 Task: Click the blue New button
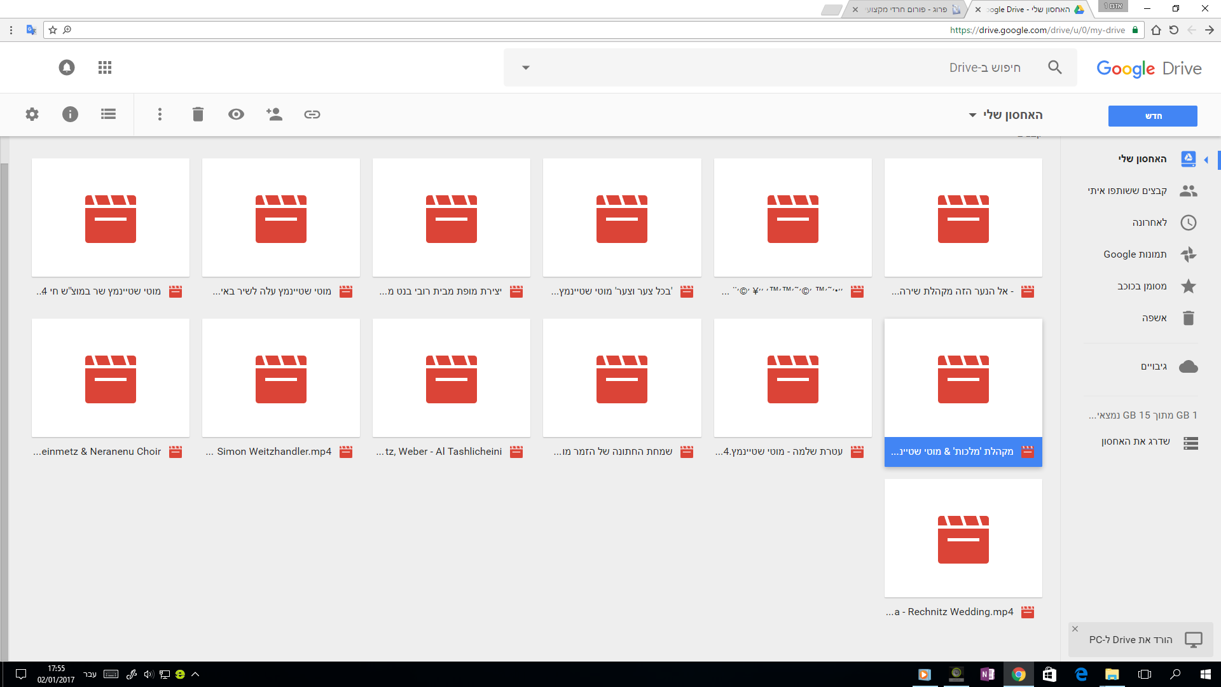coord(1152,116)
